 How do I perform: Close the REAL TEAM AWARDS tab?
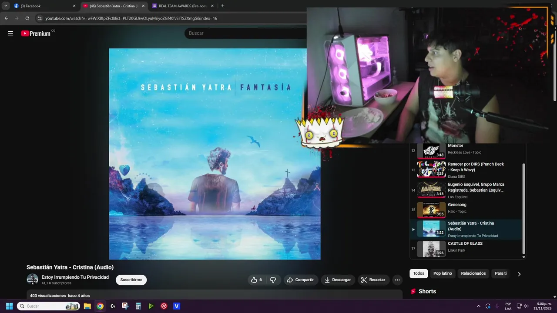point(212,6)
